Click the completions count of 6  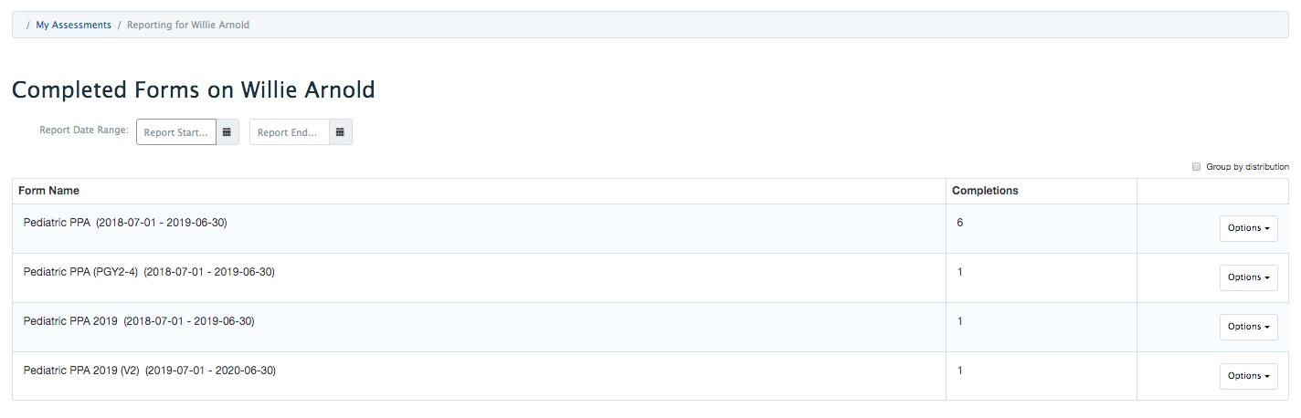[959, 223]
